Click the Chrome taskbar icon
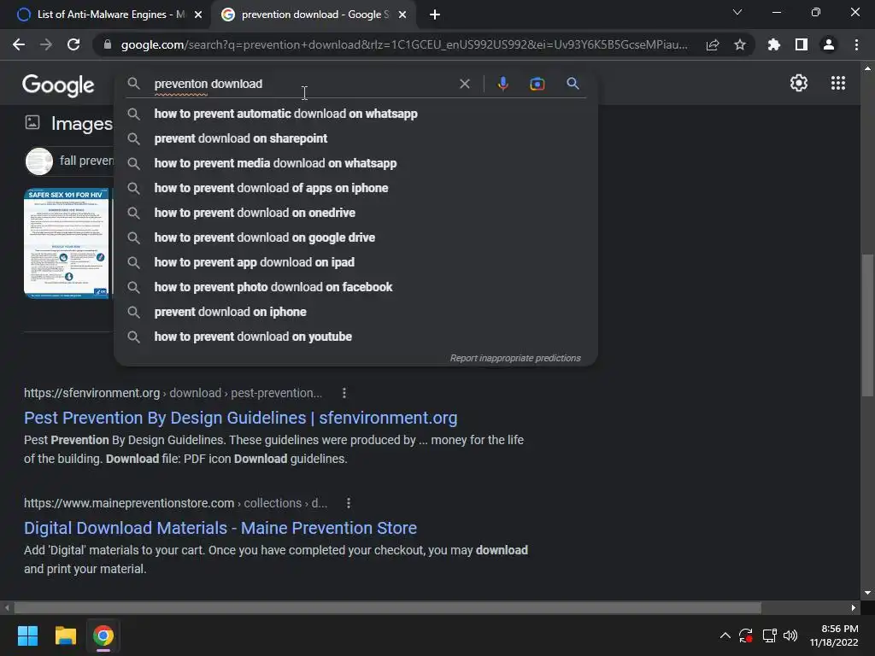 pos(103,635)
